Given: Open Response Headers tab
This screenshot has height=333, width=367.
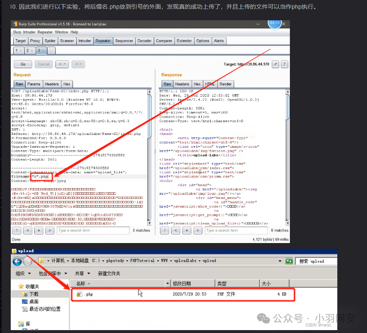Looking at the screenshot, I should tap(182, 84).
